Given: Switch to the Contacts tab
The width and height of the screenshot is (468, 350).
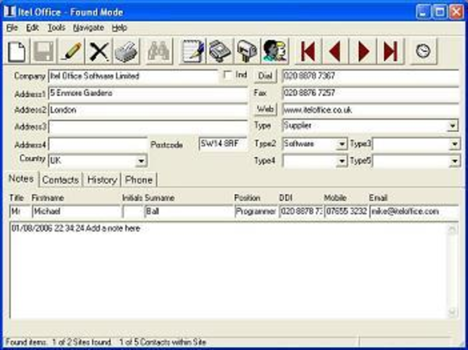Looking at the screenshot, I should [61, 180].
